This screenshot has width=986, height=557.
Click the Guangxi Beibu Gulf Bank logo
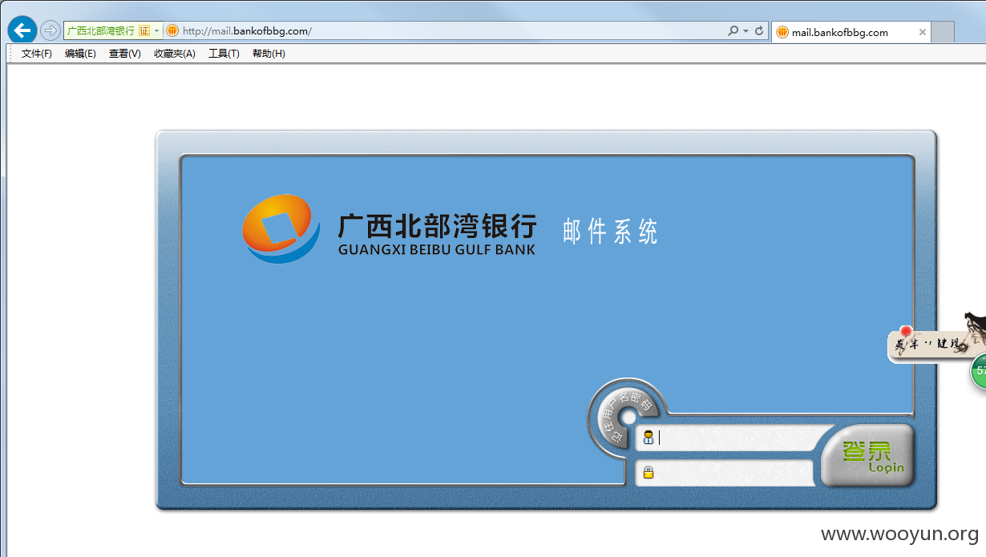click(389, 229)
